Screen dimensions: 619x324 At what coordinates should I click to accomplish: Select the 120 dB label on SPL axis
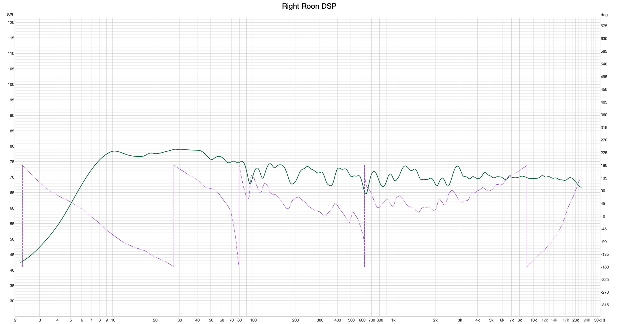pyautogui.click(x=11, y=23)
